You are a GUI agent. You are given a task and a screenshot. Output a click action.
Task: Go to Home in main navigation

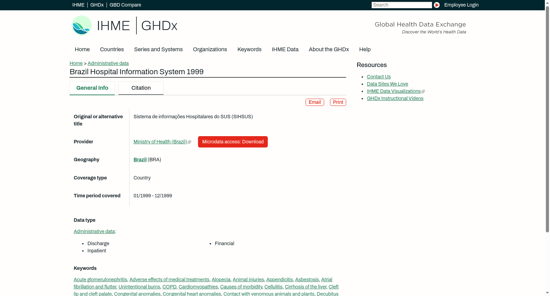(82, 49)
